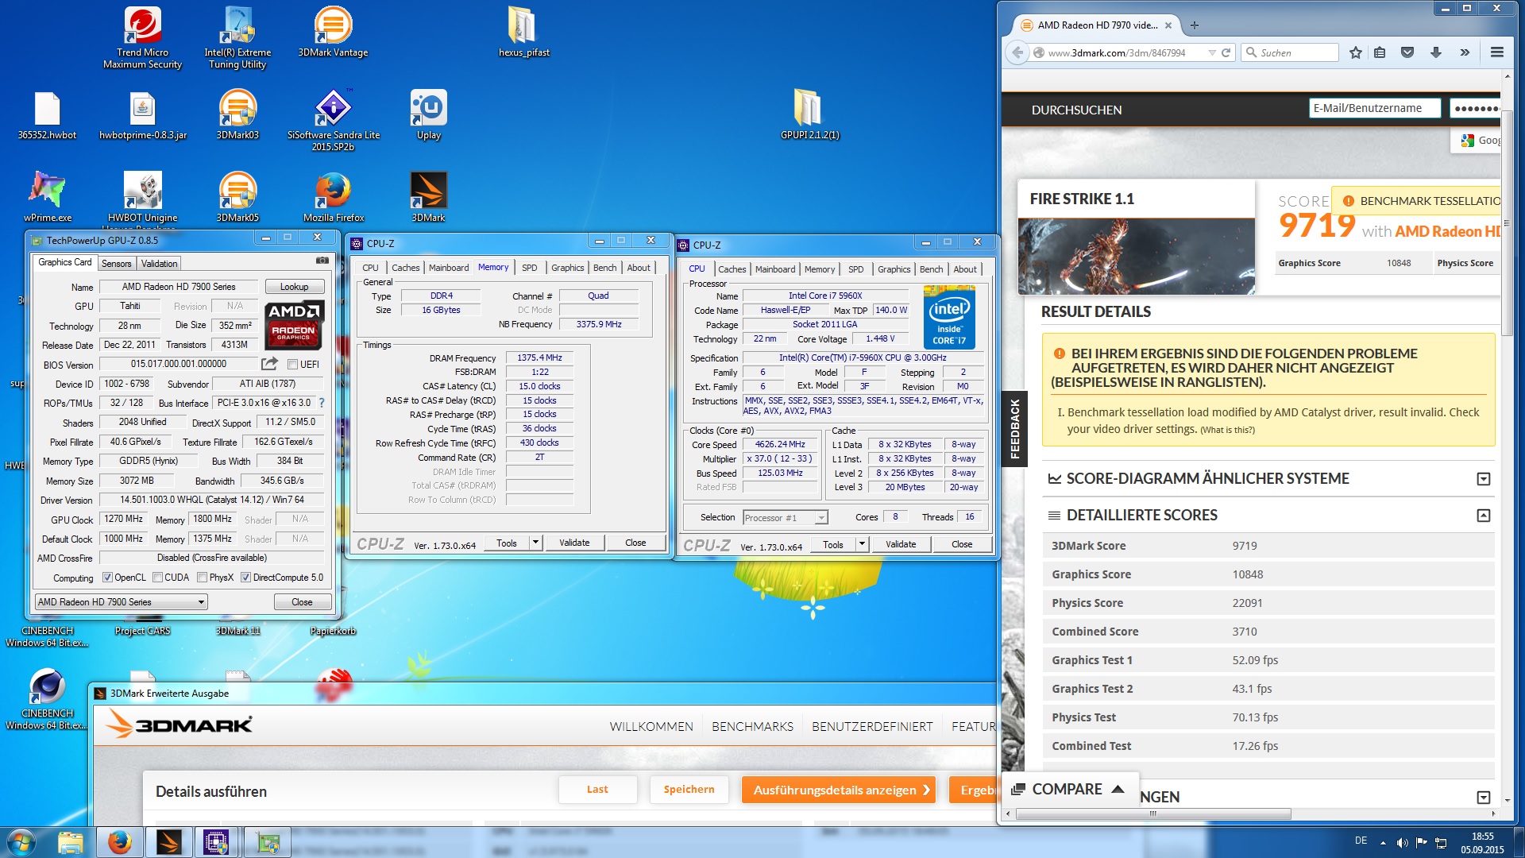Open Tools dropdown arrow in Memory CPU-Z
This screenshot has width=1525, height=858.
click(535, 543)
